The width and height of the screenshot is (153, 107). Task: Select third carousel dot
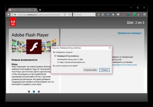click(39, 92)
